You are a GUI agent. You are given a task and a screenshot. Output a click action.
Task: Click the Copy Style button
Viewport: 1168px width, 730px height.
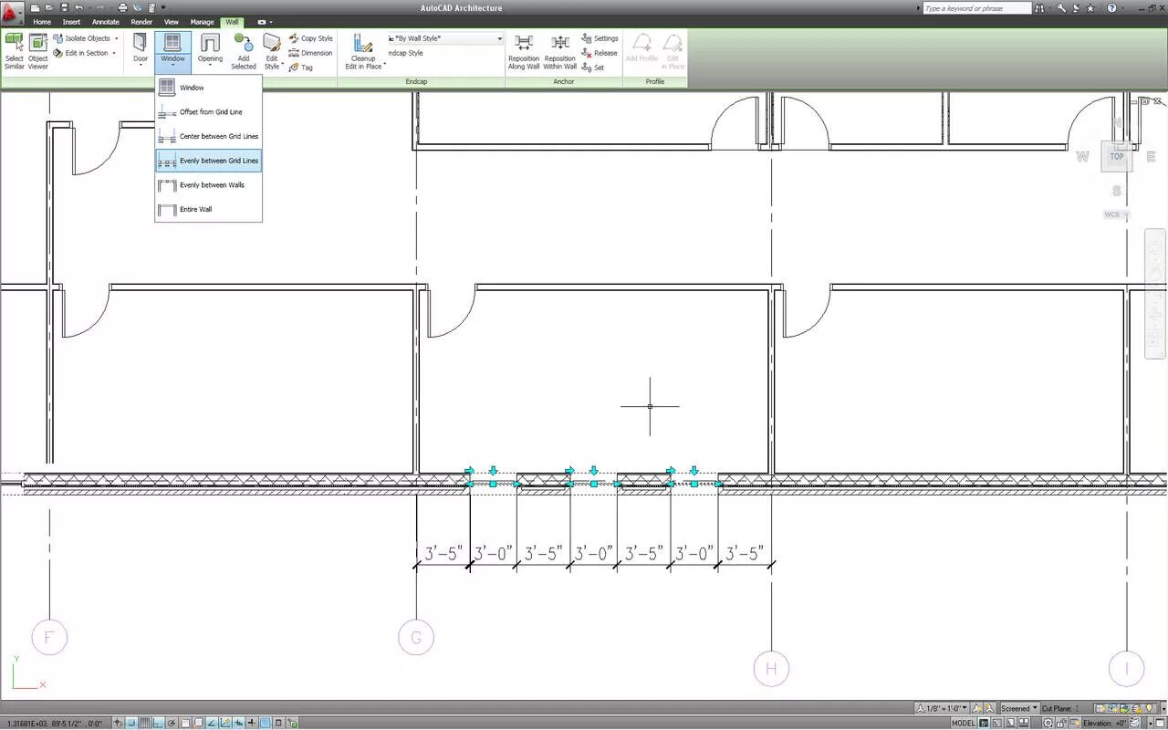pyautogui.click(x=310, y=38)
